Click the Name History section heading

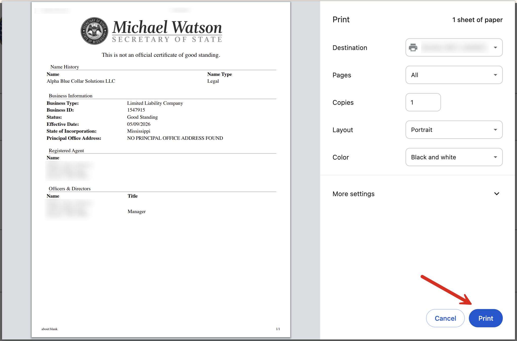[65, 67]
